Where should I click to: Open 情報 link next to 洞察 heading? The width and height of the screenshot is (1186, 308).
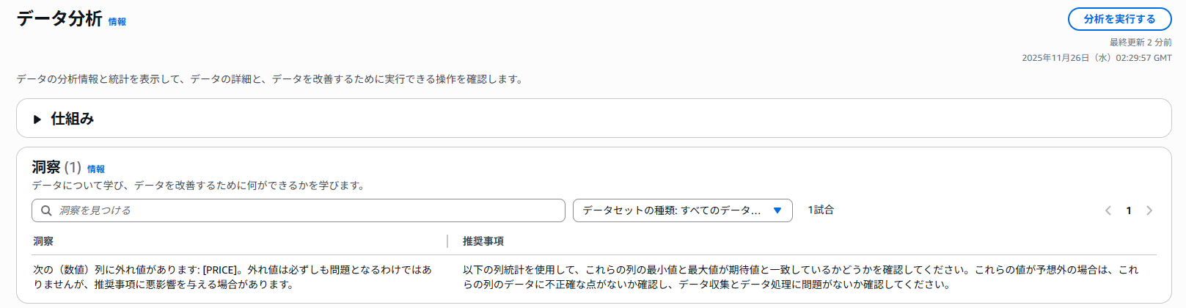click(x=96, y=169)
